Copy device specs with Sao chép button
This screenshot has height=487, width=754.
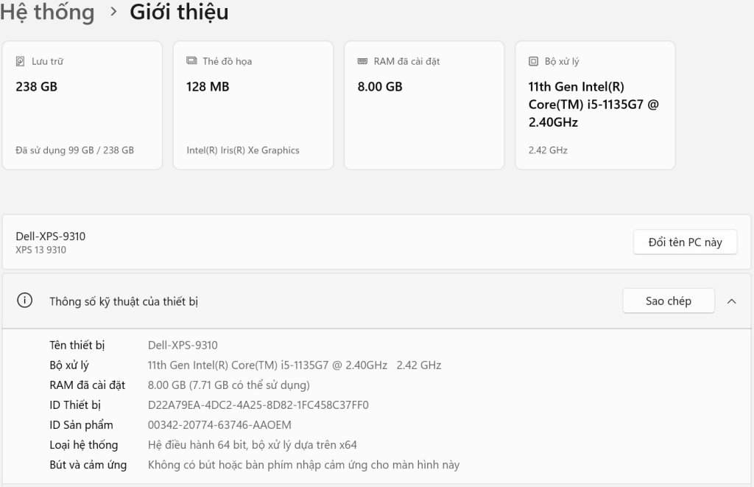(669, 301)
